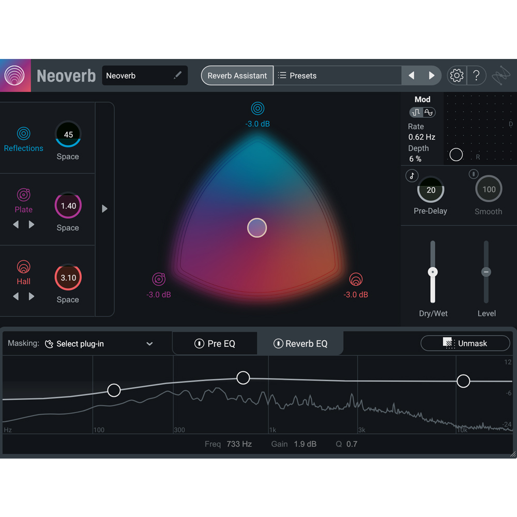Click the Mod Depth value 6 %

click(415, 159)
